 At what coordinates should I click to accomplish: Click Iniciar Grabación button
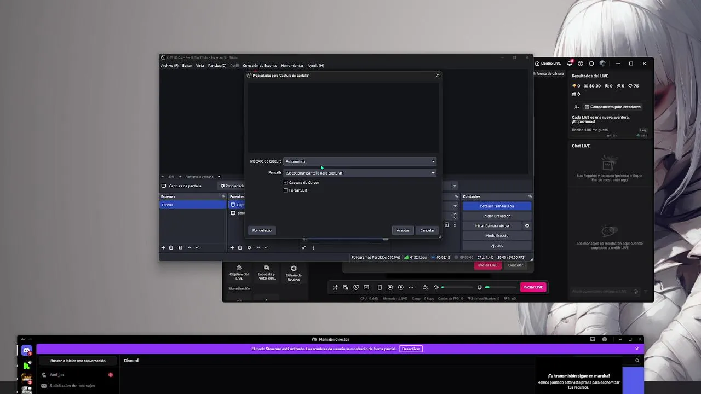tap(497, 216)
